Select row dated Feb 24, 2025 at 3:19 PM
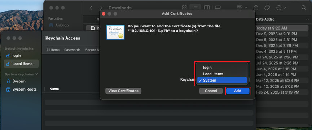The image size is (312, 130). (x=282, y=92)
